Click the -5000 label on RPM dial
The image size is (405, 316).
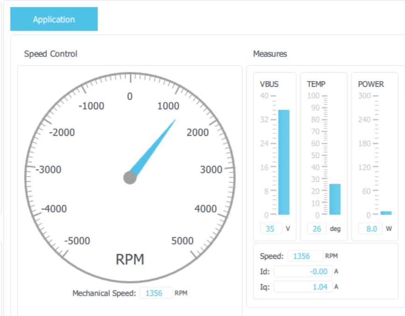pyautogui.click(x=77, y=241)
